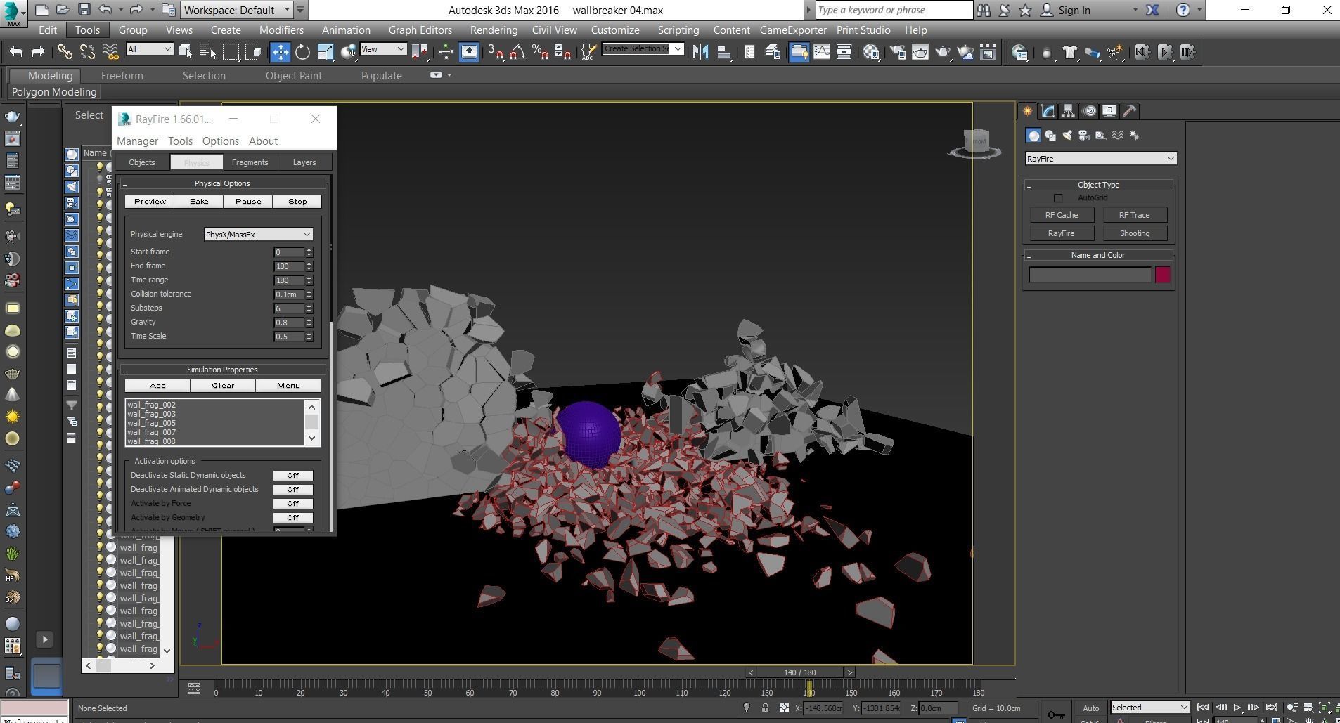Viewport: 1340px width, 723px height.
Task: Select the Select and Move tool
Action: pos(280,51)
